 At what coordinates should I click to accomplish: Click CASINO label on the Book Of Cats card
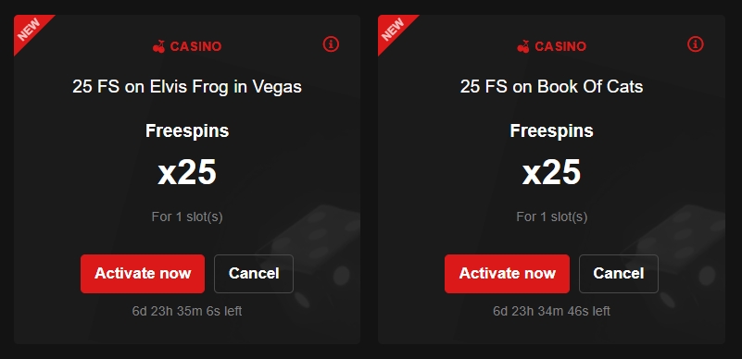coord(560,46)
